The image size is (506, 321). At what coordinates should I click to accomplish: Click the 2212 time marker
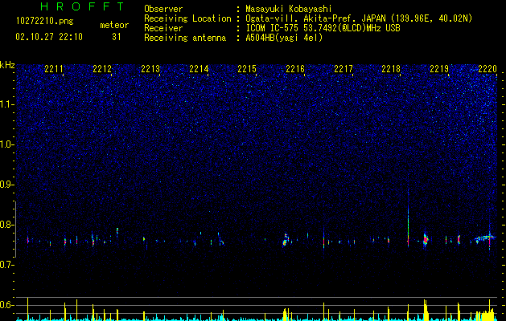[102, 69]
